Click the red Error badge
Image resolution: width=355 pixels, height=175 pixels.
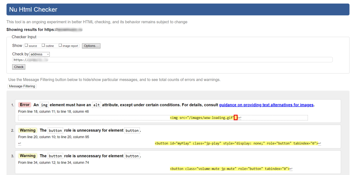pyautogui.click(x=25, y=105)
